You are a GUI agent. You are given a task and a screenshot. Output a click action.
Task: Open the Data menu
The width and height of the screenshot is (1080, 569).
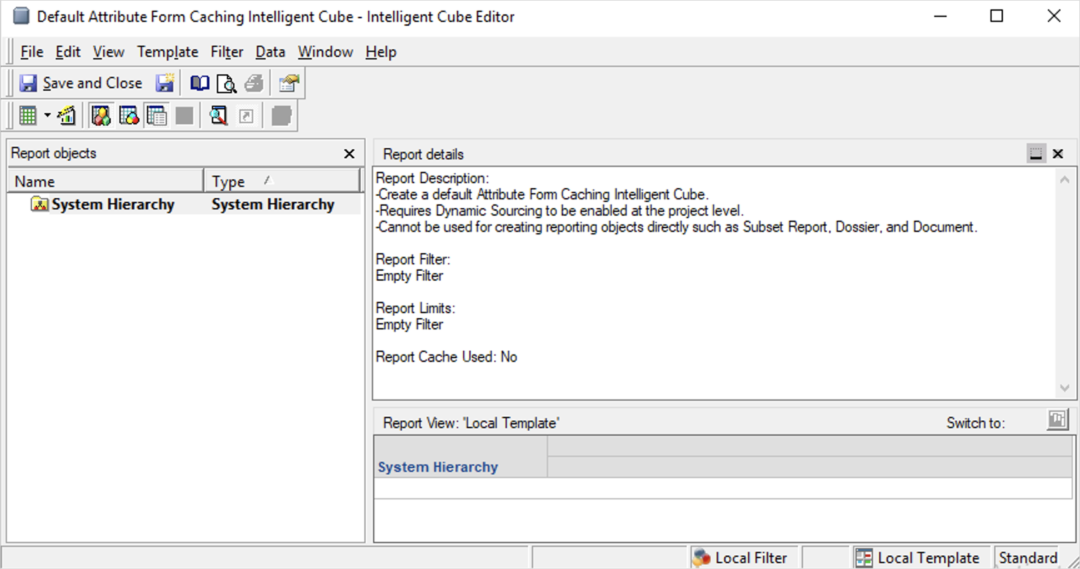coord(270,52)
